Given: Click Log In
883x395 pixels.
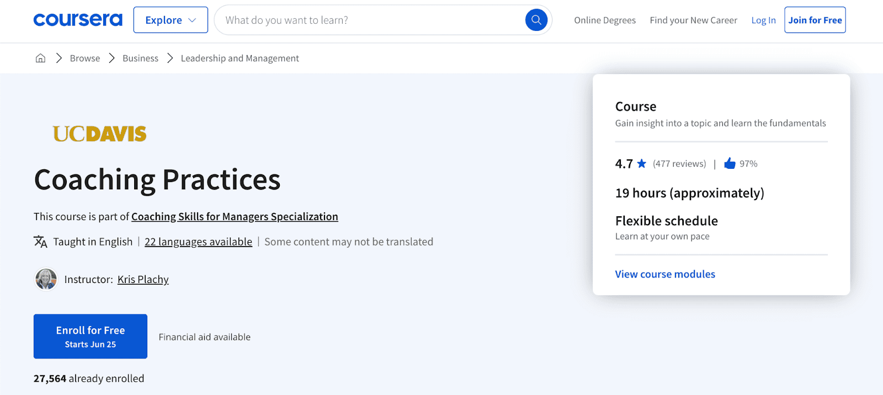Looking at the screenshot, I should point(763,20).
